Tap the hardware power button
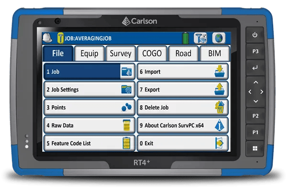Viewport: 287px width, 188px height. 255,35
